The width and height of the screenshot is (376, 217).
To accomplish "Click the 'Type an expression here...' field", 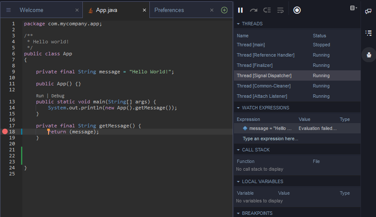I will click(x=270, y=139).
